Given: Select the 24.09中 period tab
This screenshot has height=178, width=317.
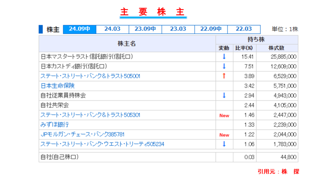Looking at the screenshot, I should [80, 29].
